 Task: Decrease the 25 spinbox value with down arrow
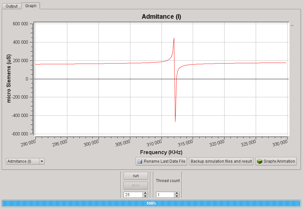tap(145, 196)
